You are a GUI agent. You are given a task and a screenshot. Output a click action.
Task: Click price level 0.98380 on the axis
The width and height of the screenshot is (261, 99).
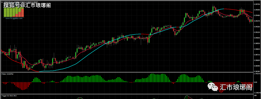[257, 71]
